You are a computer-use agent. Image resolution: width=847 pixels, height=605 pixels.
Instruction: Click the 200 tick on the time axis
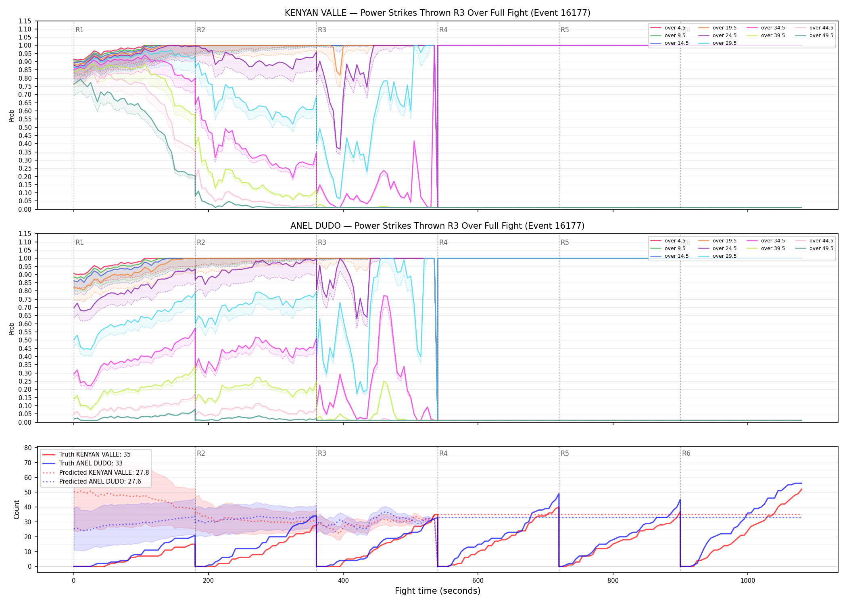[x=208, y=581]
